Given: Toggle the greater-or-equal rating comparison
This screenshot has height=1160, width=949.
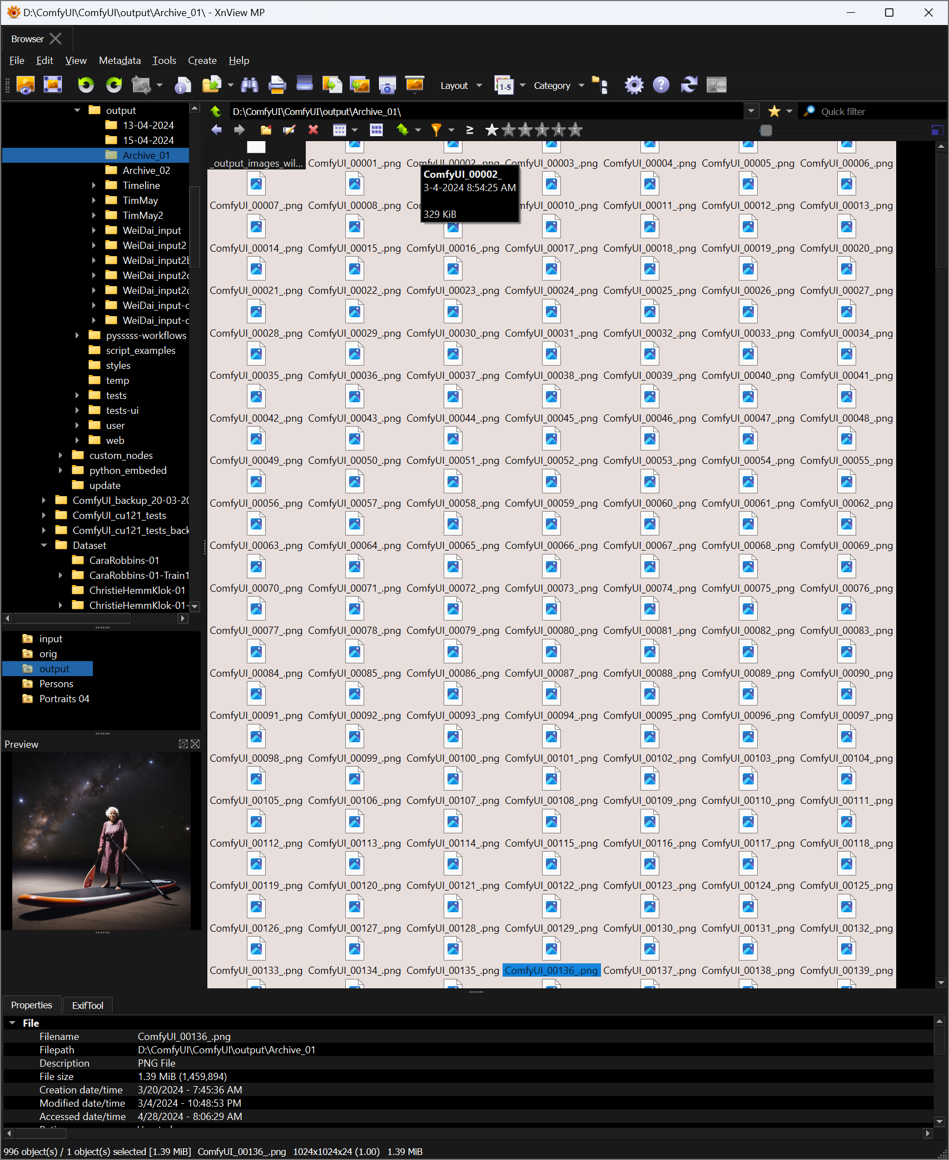Looking at the screenshot, I should coord(470,130).
